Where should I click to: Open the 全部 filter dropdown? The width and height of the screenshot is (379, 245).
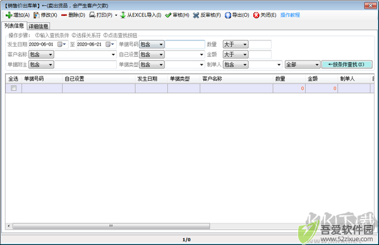303,64
